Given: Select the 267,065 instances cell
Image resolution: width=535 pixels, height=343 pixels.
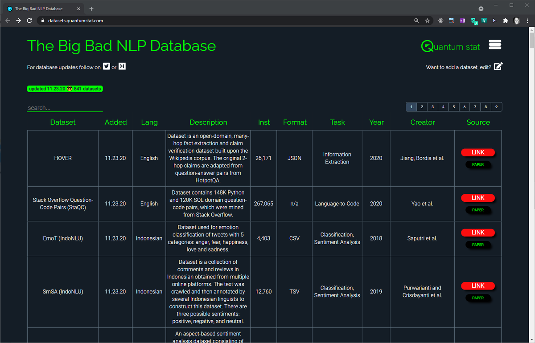Looking at the screenshot, I should tap(263, 204).
